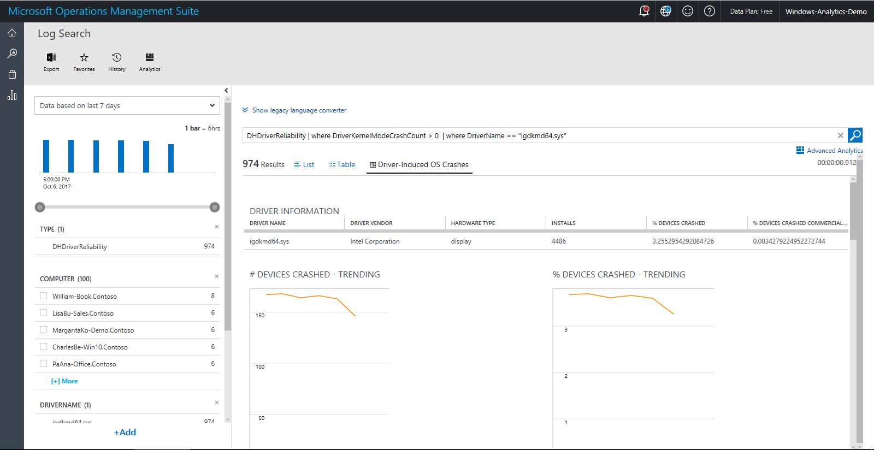Click the Analytics grid icon
Image resolution: width=874 pixels, height=450 pixels.
click(150, 58)
